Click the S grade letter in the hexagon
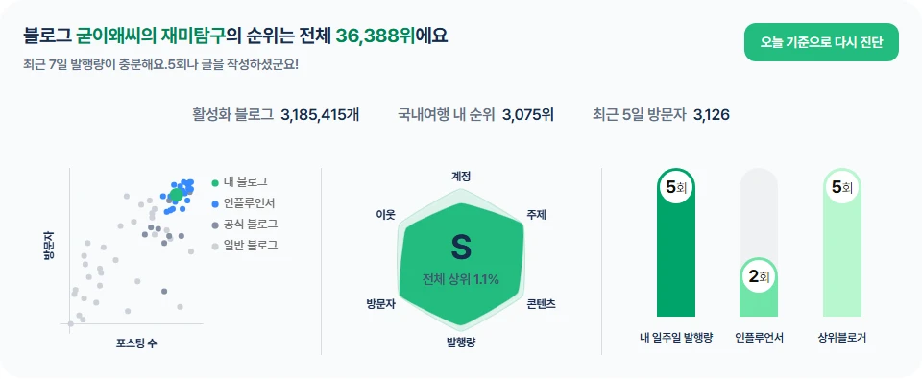Image resolution: width=922 pixels, height=379 pixels. [x=460, y=248]
